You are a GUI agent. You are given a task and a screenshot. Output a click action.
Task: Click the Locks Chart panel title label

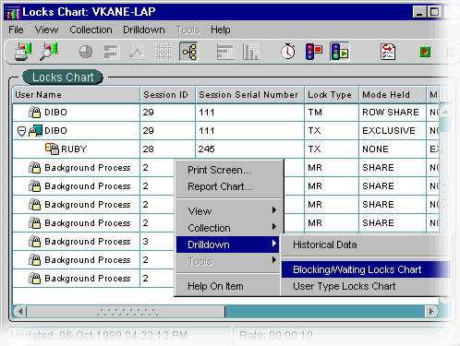click(x=63, y=78)
